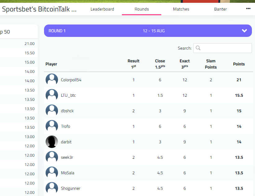The image size is (255, 196).
Task: Open player LTU_btc's name
Action: coord(68,95)
